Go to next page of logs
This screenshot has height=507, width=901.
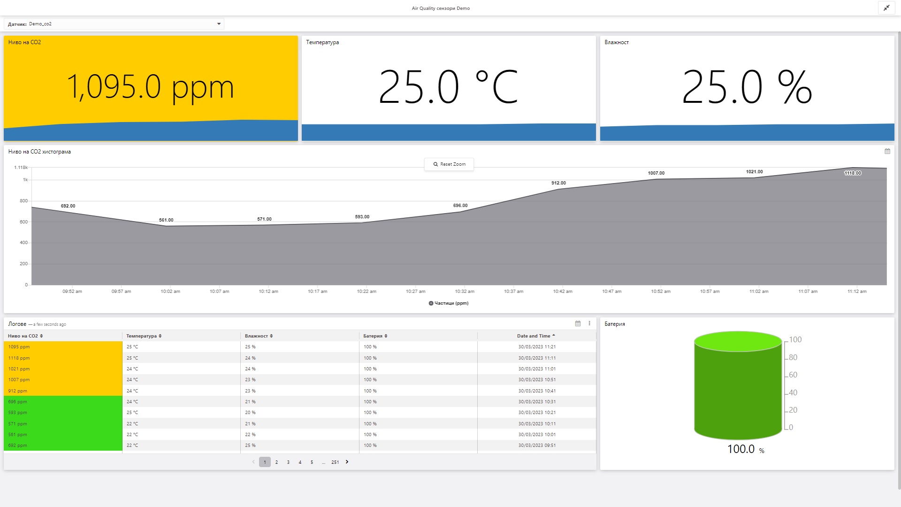point(347,462)
